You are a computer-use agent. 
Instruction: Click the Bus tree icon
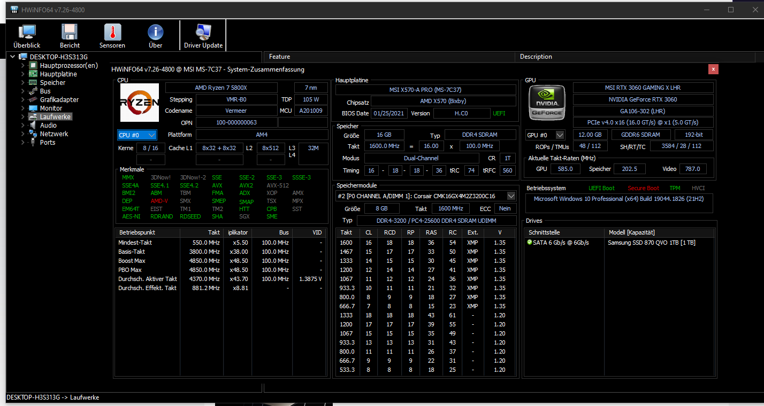click(x=33, y=91)
